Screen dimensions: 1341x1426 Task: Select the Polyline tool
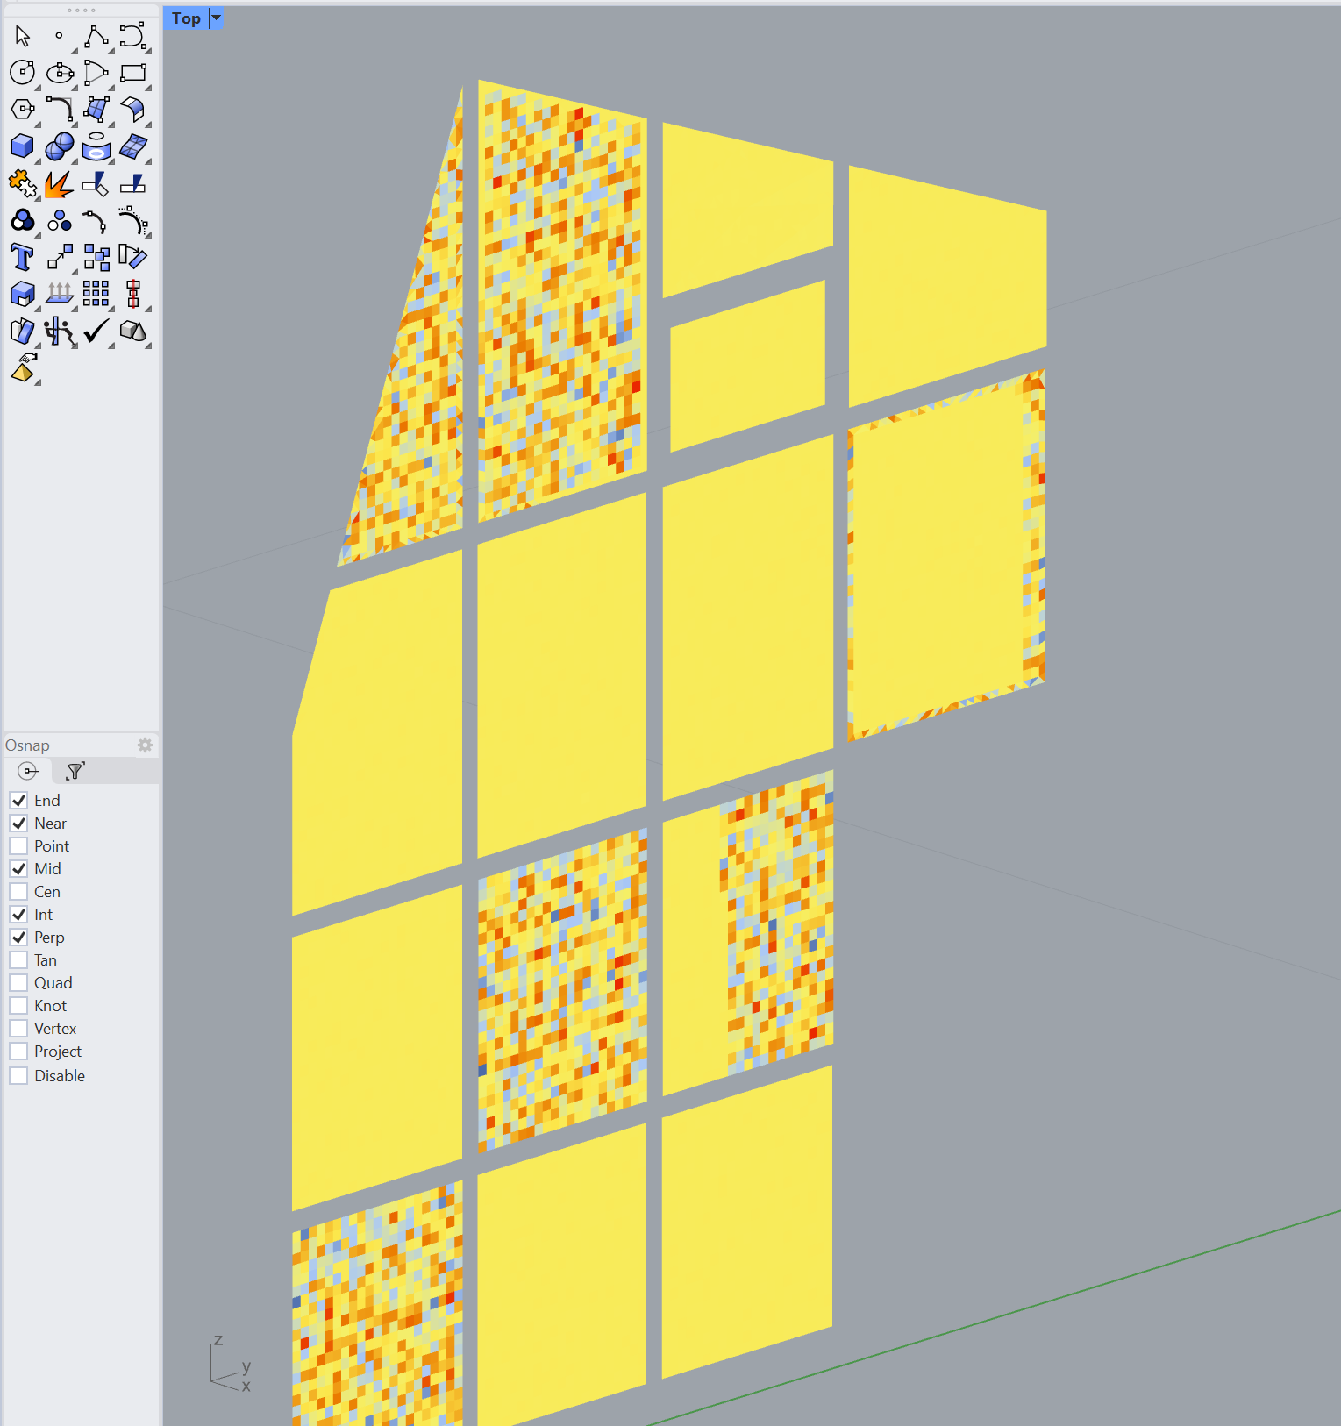click(x=96, y=36)
